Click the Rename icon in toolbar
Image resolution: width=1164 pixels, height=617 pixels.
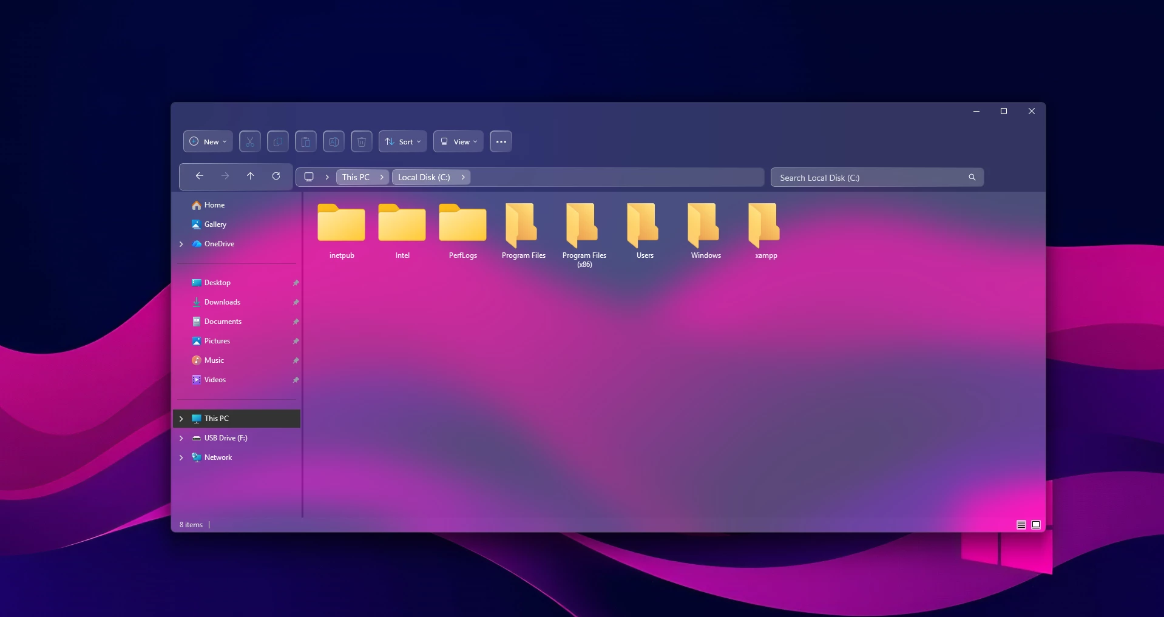[x=334, y=141]
